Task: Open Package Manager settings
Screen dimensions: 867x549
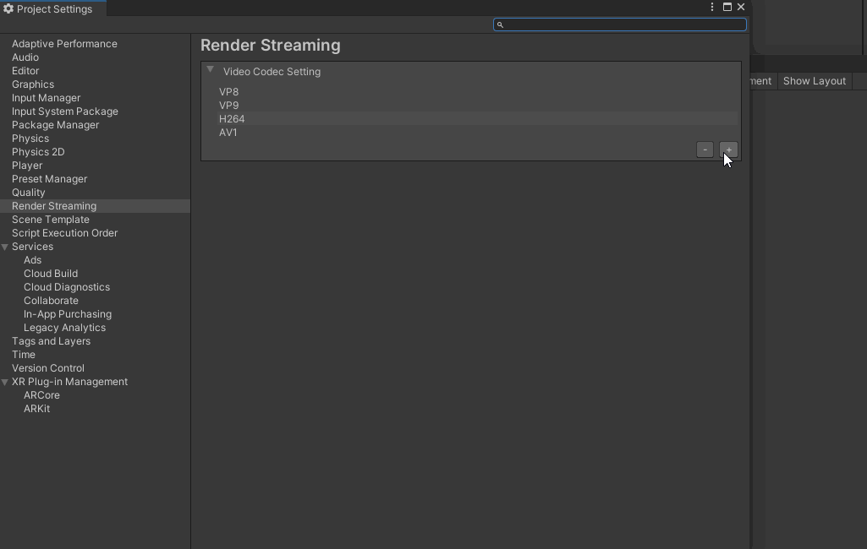Action: tap(55, 125)
